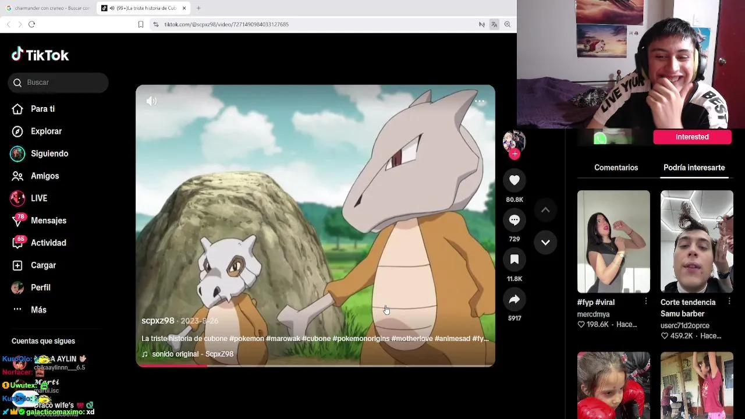Open a new browser tab
Screen dimensions: 745x419
click(198, 8)
